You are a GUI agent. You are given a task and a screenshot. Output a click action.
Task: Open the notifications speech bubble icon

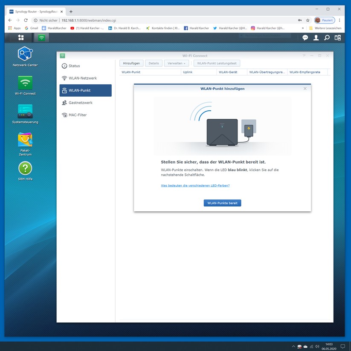pyautogui.click(x=305, y=37)
